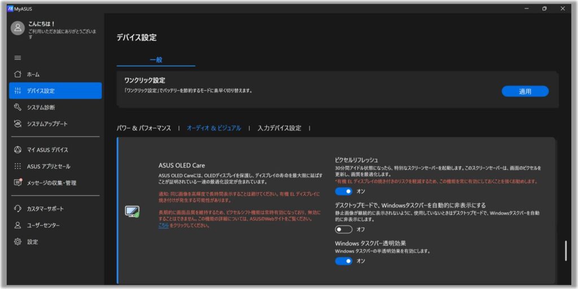Viewport: 578px width, 289px height.
Task: Open ASUS アプリとセール page
Action: tap(55, 167)
